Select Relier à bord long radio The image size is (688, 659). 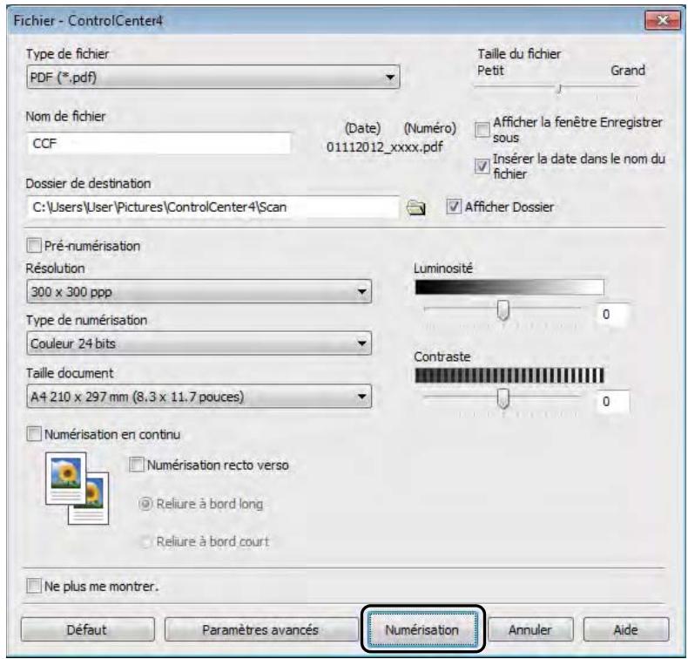click(145, 504)
